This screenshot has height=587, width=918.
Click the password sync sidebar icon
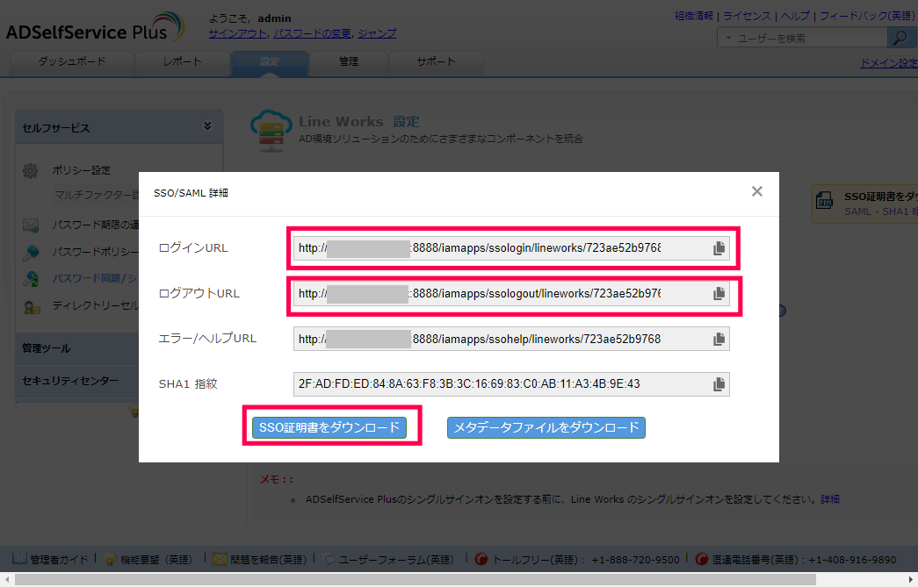coord(31,279)
